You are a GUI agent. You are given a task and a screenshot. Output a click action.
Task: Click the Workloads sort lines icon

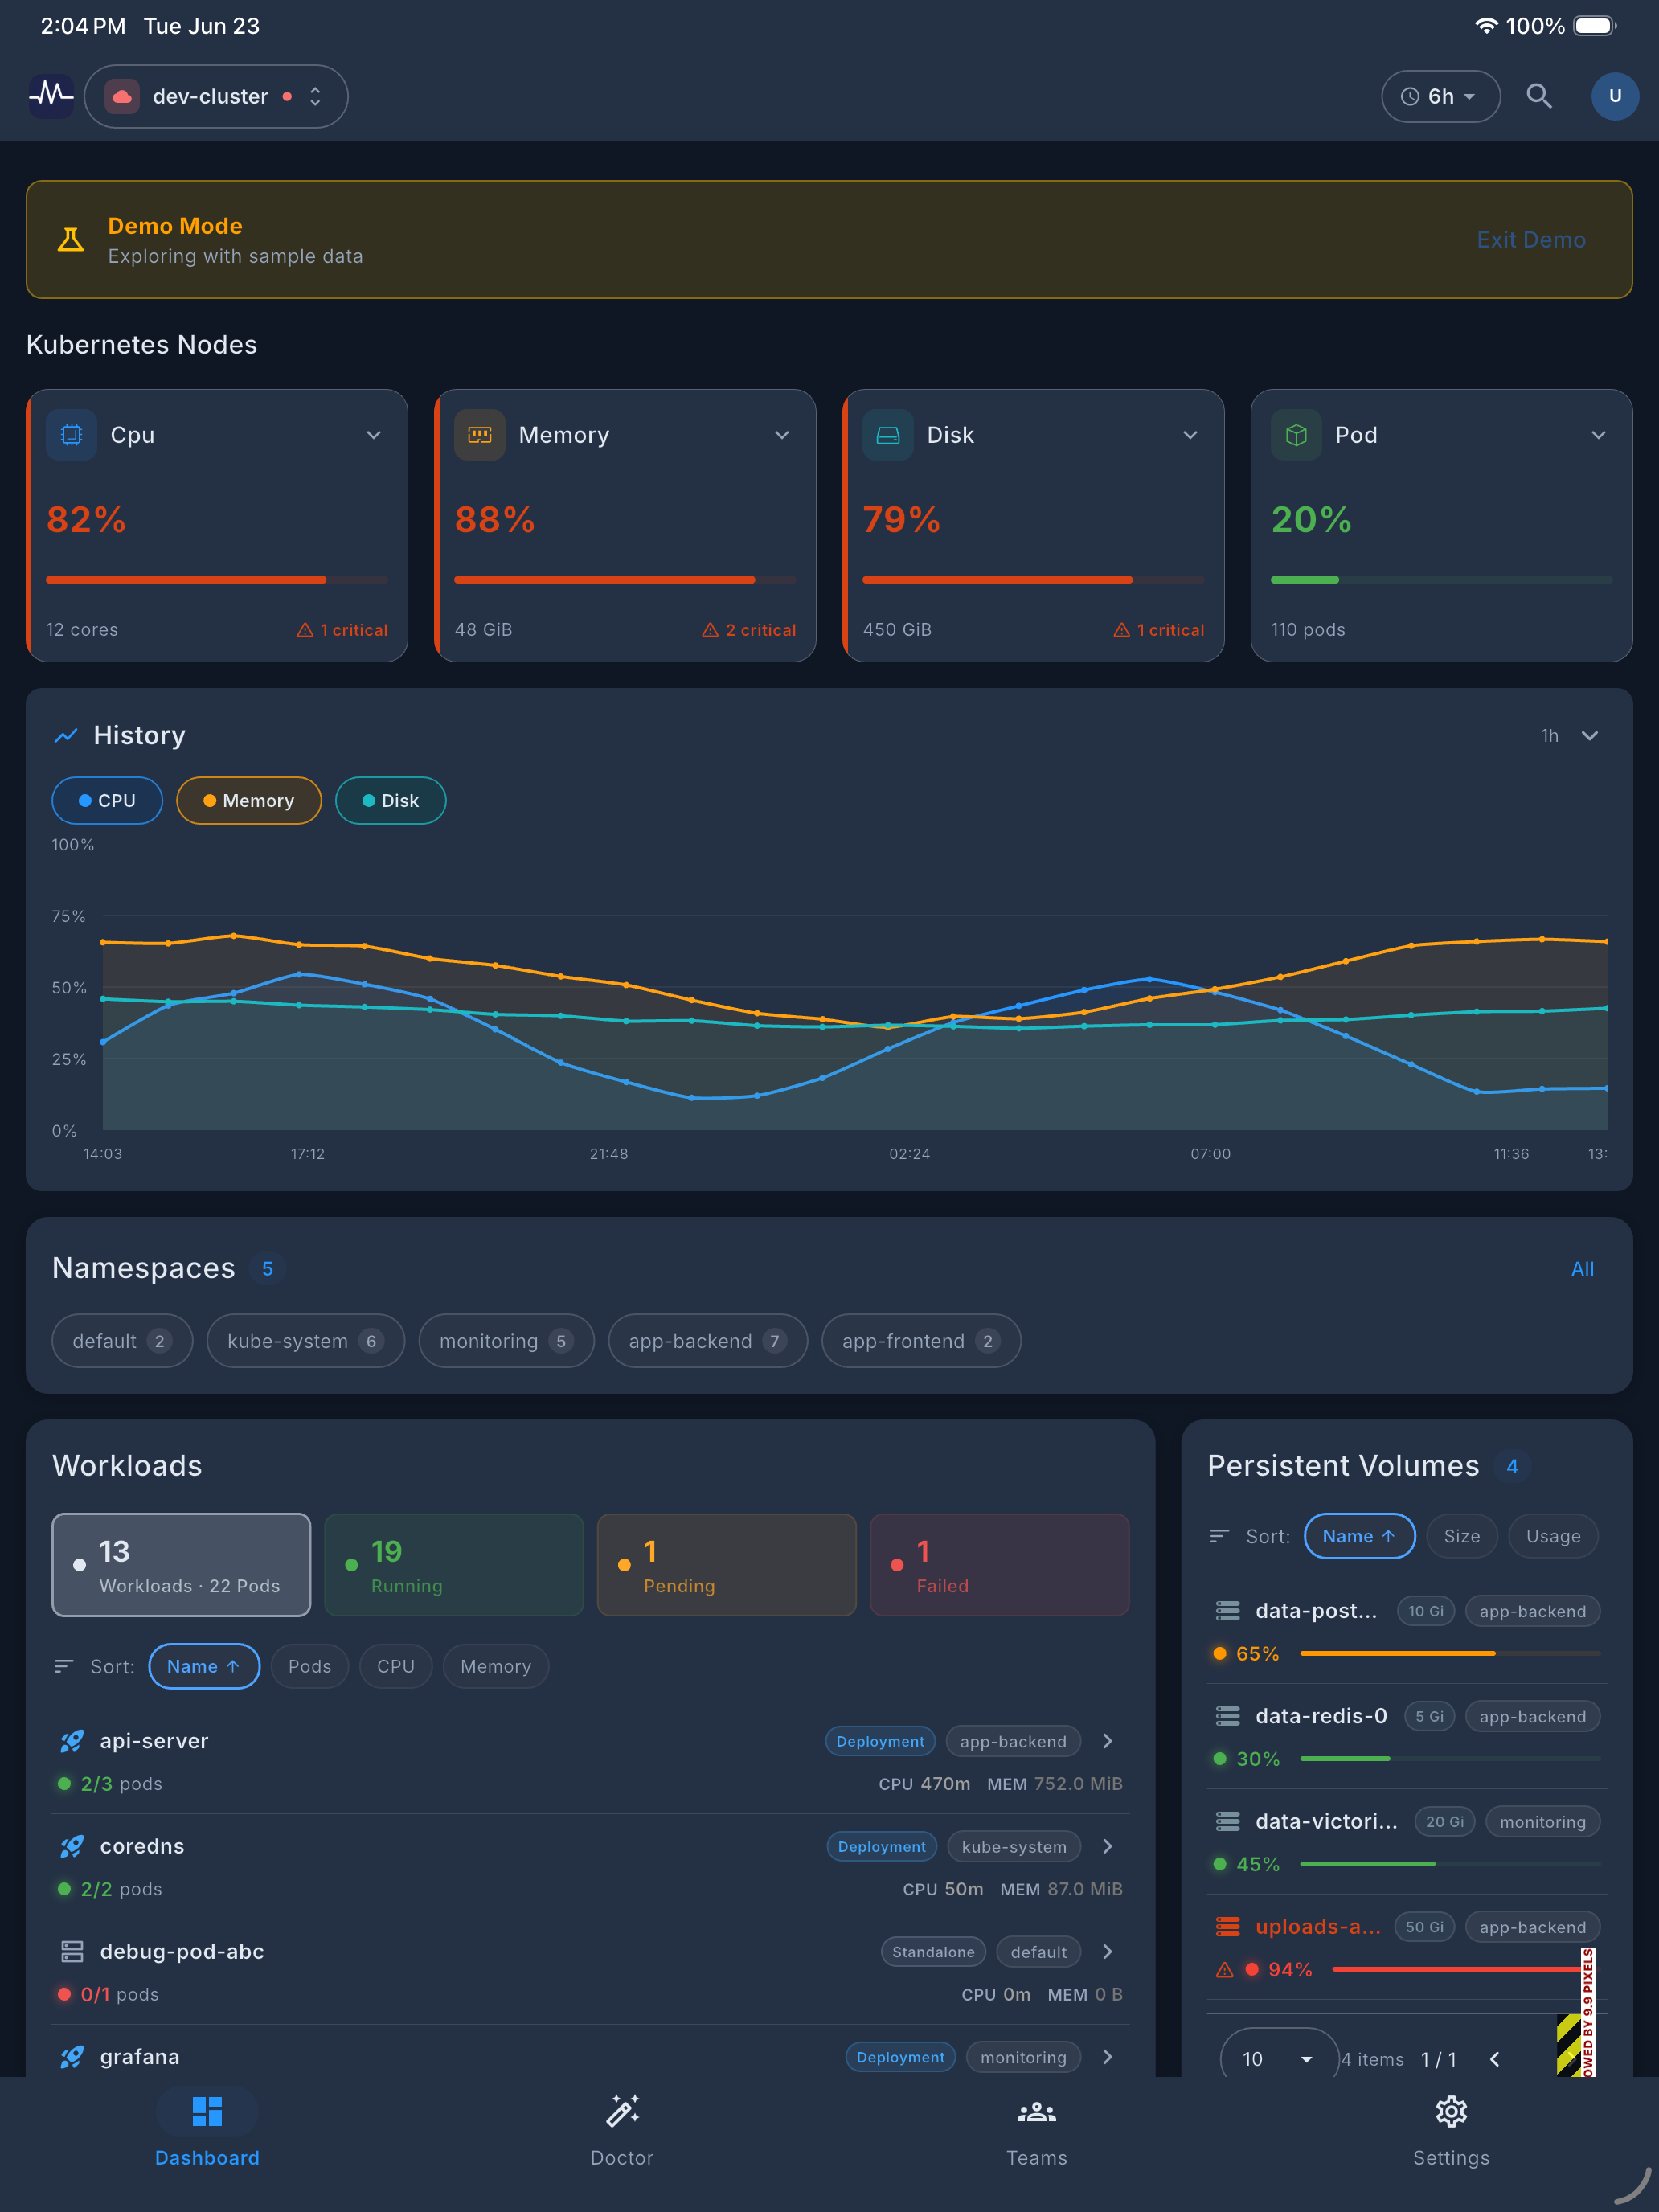click(x=64, y=1667)
